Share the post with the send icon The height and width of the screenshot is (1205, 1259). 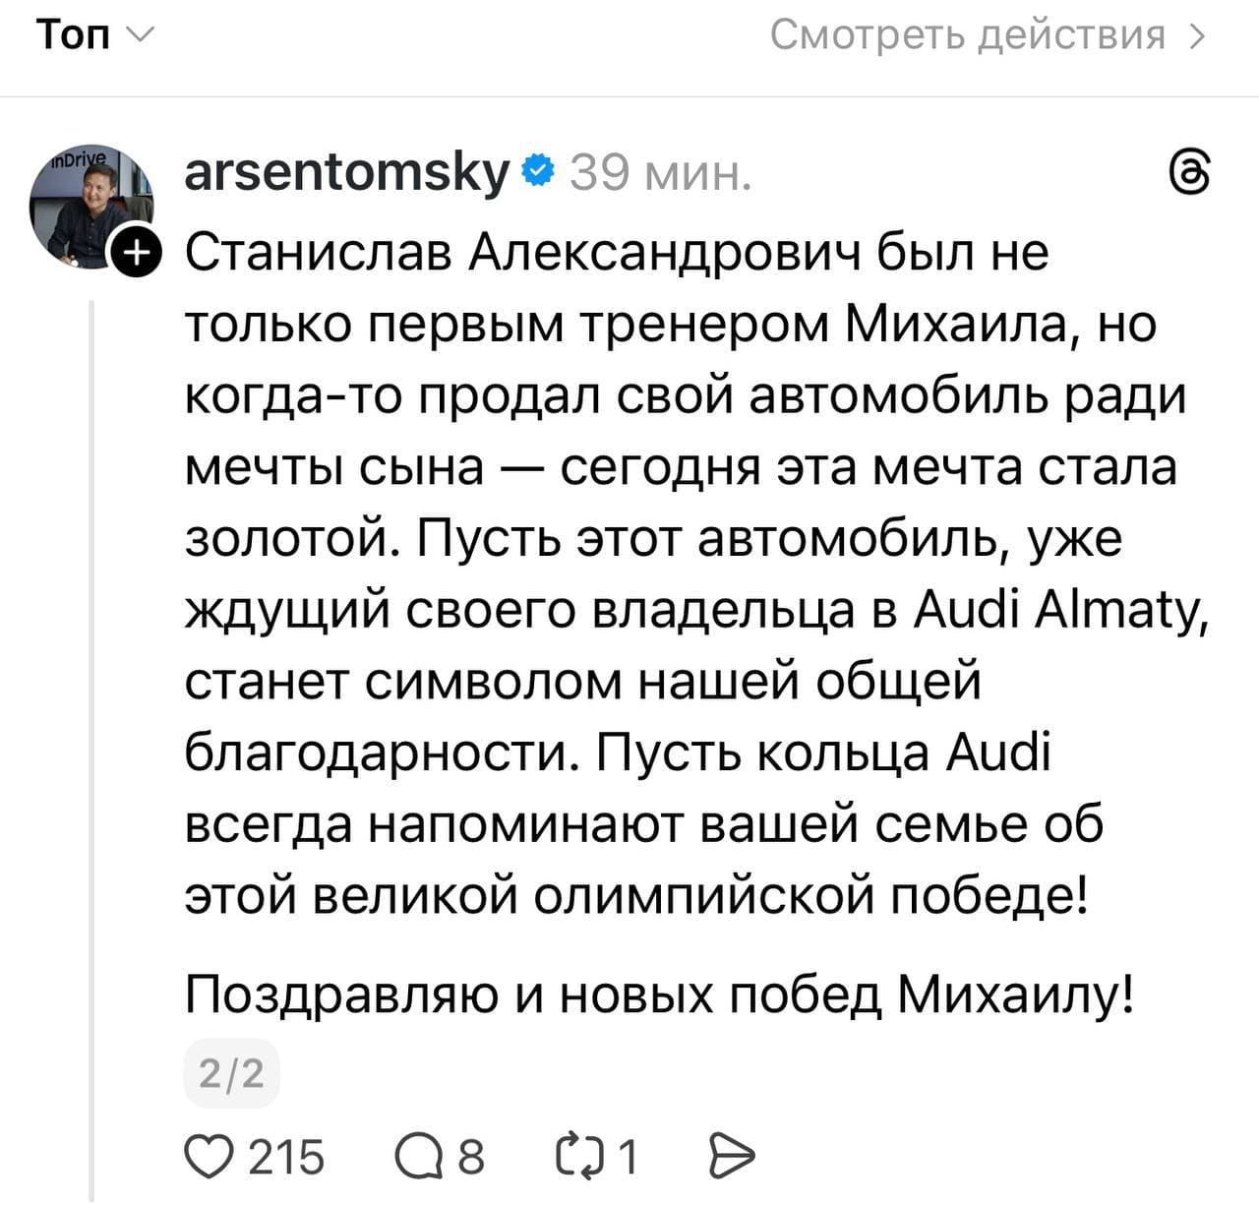tap(731, 1156)
